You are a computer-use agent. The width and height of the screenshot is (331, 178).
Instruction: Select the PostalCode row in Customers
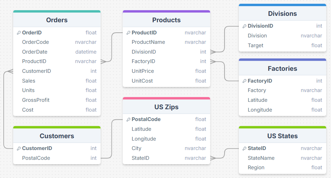(x=57, y=158)
